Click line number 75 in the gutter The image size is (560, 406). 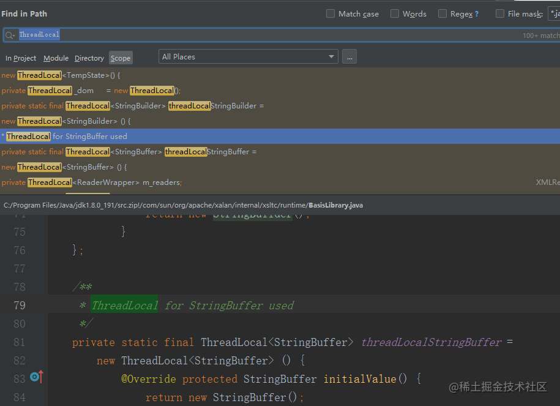[20, 232]
